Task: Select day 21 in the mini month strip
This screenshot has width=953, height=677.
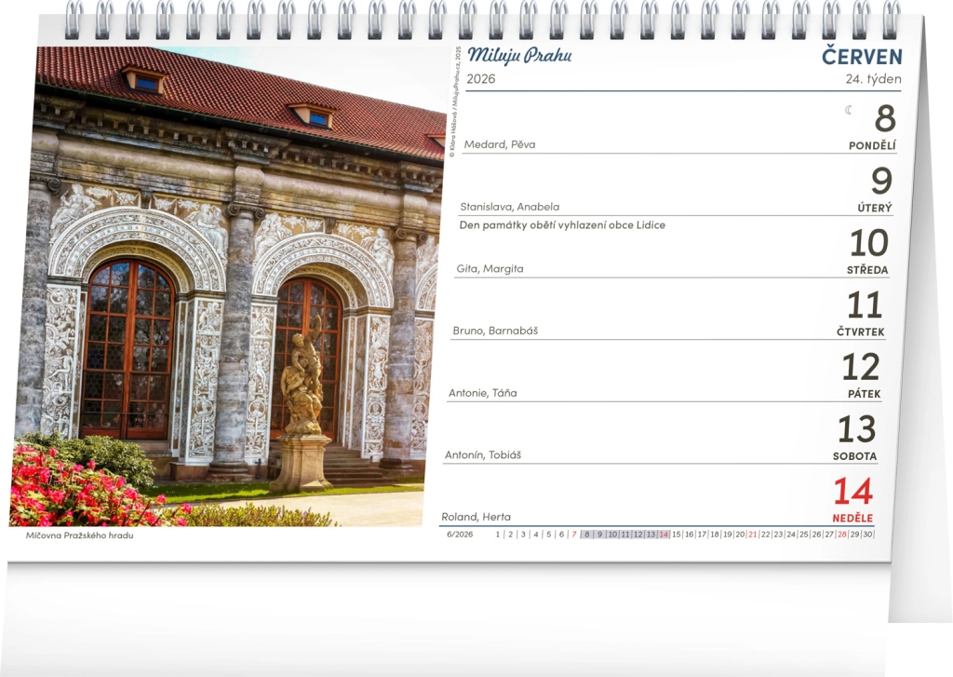Action: click(x=752, y=535)
